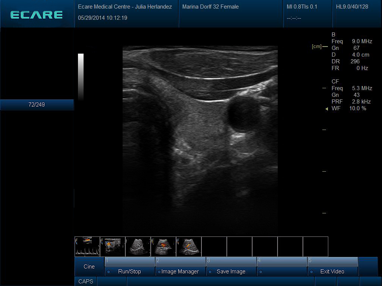Click the round indicator beside Exit Video

pos(311,272)
